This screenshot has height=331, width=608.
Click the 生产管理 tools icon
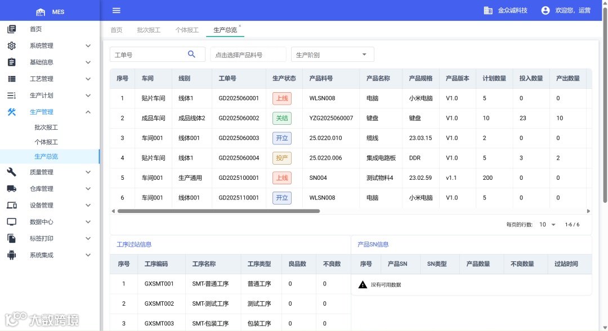(12, 112)
